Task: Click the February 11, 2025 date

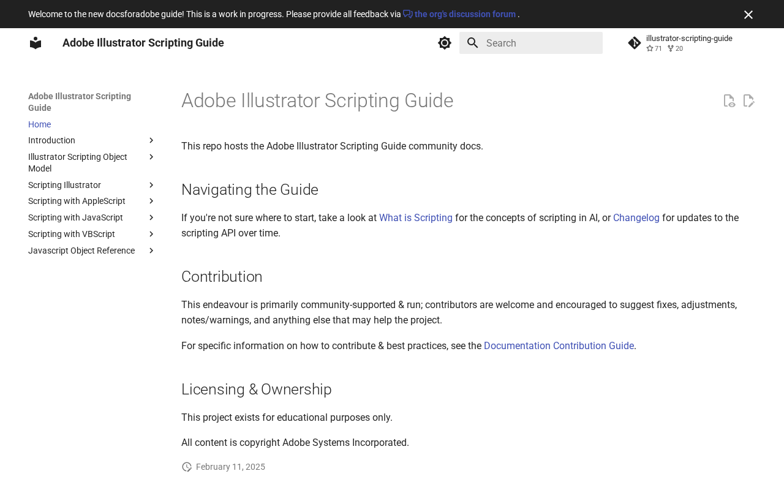Action: (230, 467)
